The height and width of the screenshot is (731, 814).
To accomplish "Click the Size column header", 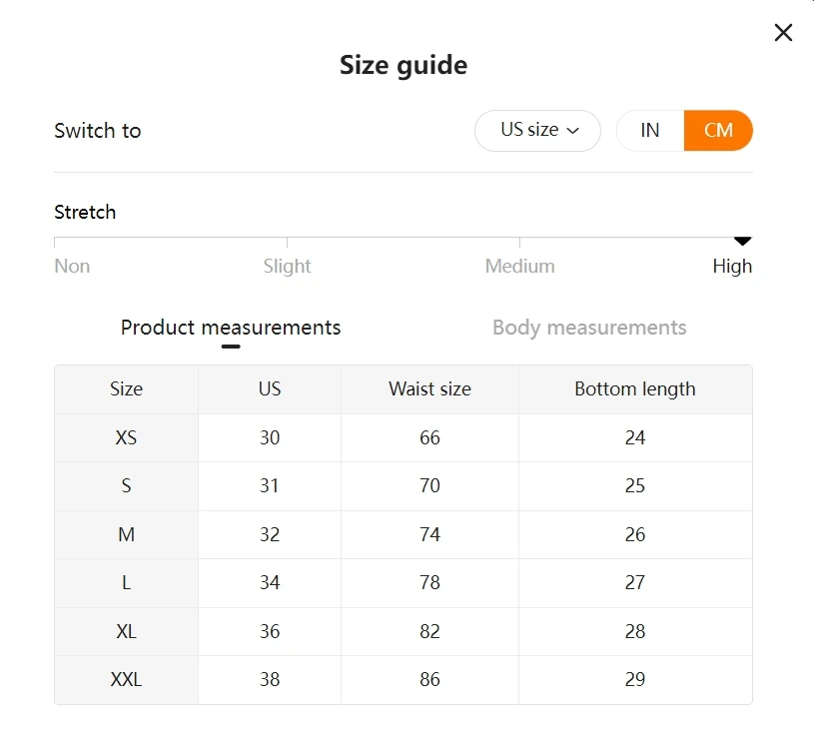I will click(x=126, y=389).
